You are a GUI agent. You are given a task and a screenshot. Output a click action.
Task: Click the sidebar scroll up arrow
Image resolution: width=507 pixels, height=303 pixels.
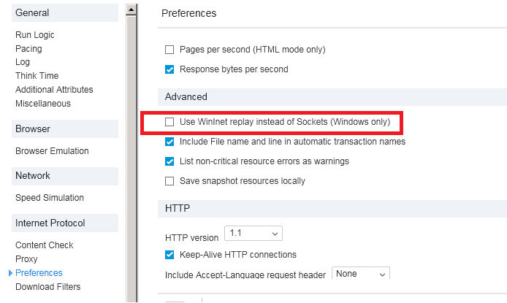[131, 9]
